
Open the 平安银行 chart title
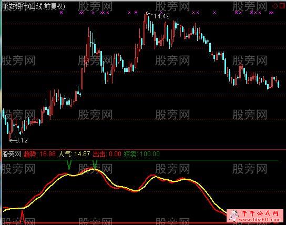pos(34,7)
